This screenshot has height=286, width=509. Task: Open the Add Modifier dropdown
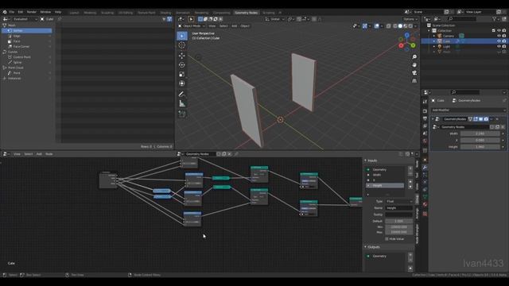click(x=468, y=110)
